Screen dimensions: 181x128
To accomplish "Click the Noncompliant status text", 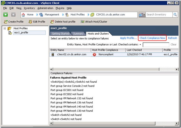I will coord(106,54).
